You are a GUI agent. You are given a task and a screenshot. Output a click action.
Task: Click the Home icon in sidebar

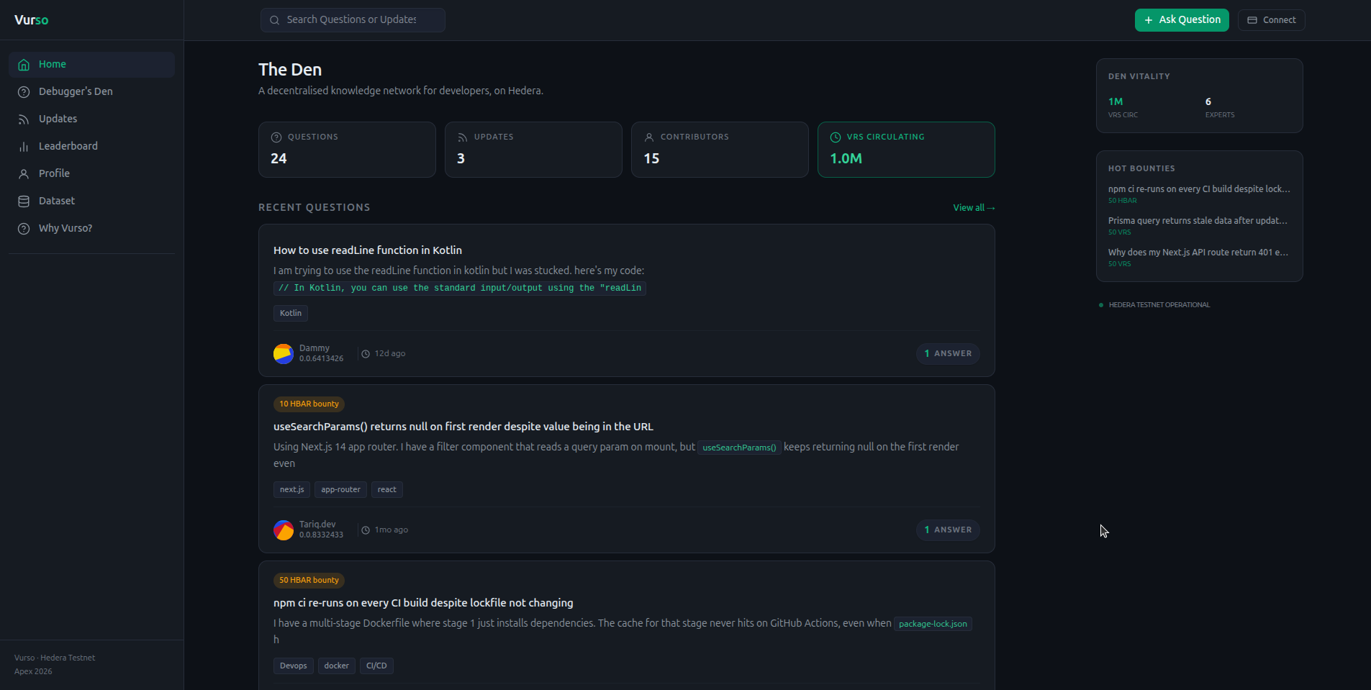(x=24, y=65)
